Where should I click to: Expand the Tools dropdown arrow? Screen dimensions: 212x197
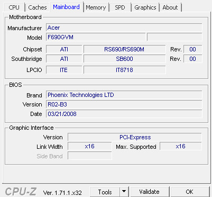tap(124, 192)
